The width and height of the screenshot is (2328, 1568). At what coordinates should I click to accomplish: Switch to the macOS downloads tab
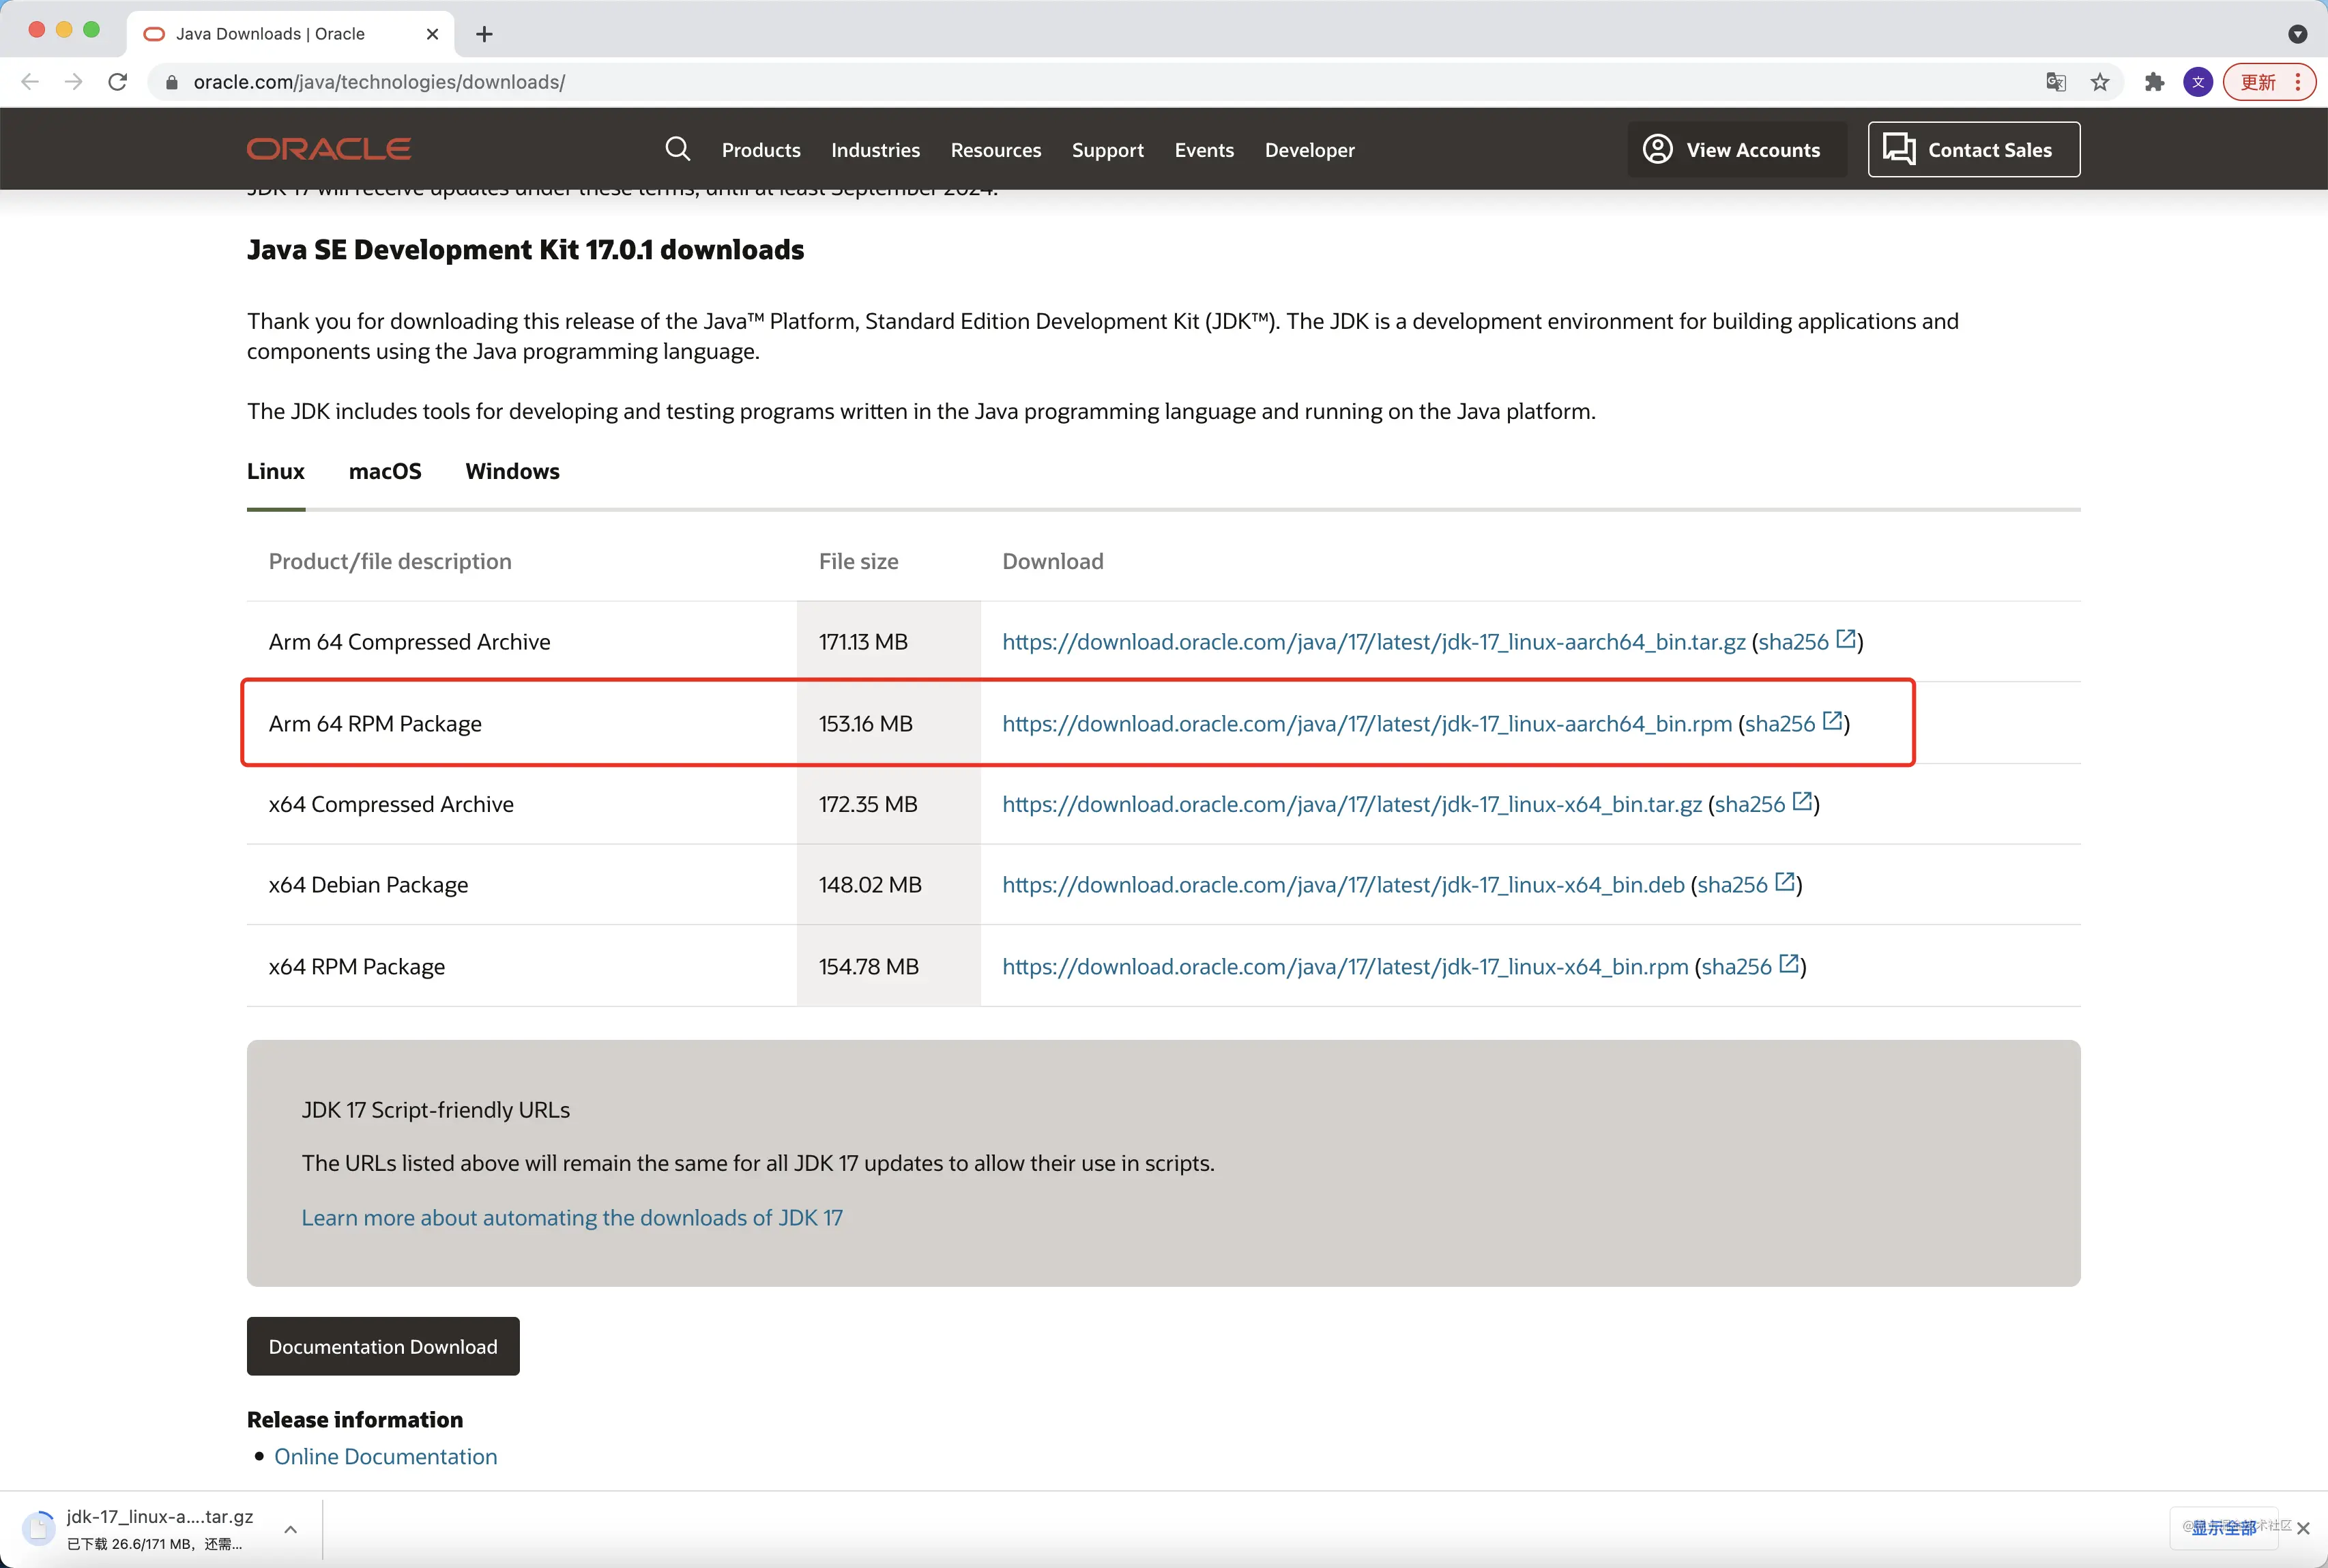(x=385, y=471)
